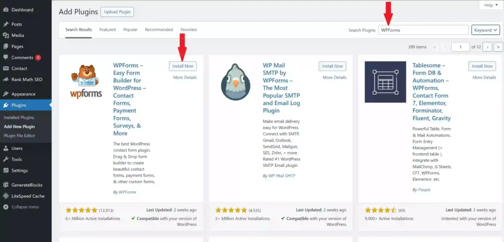Click the LiteSpeed Cache icon
Screen dimensions: 504x242
click(x=5, y=196)
